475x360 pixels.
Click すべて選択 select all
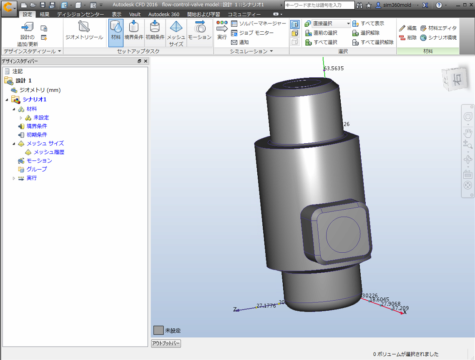(x=321, y=42)
